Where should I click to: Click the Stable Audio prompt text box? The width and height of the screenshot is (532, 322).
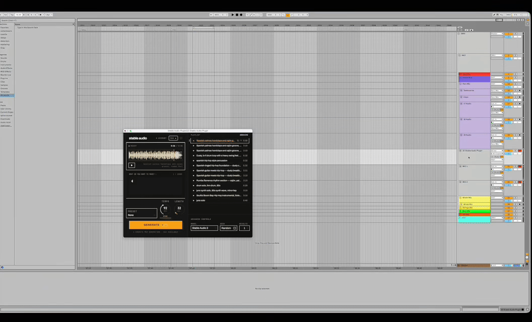[156, 186]
